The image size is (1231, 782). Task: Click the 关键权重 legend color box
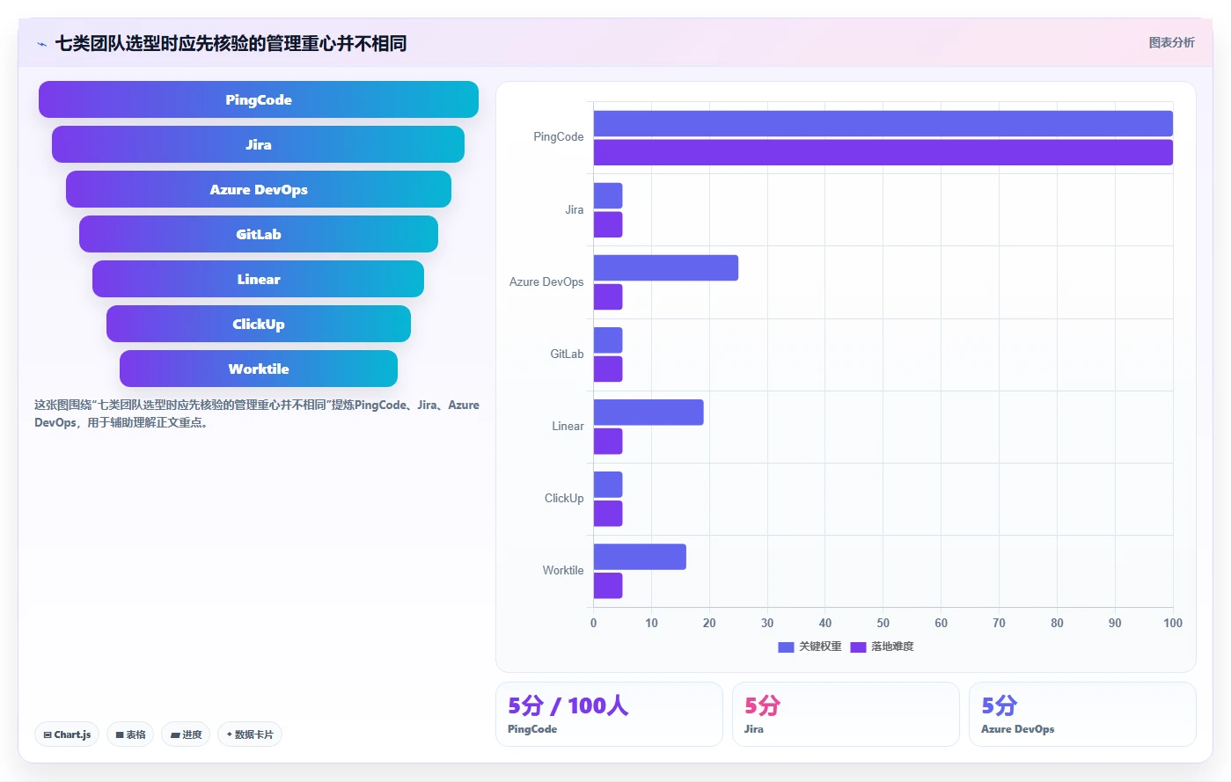786,647
